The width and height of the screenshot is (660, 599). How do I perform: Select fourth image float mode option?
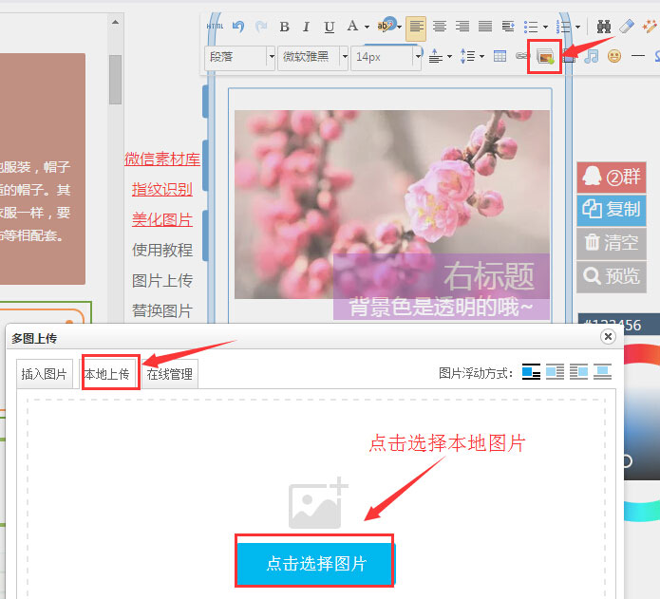click(602, 372)
